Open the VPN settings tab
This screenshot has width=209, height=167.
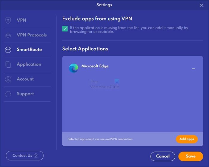tap(21, 20)
